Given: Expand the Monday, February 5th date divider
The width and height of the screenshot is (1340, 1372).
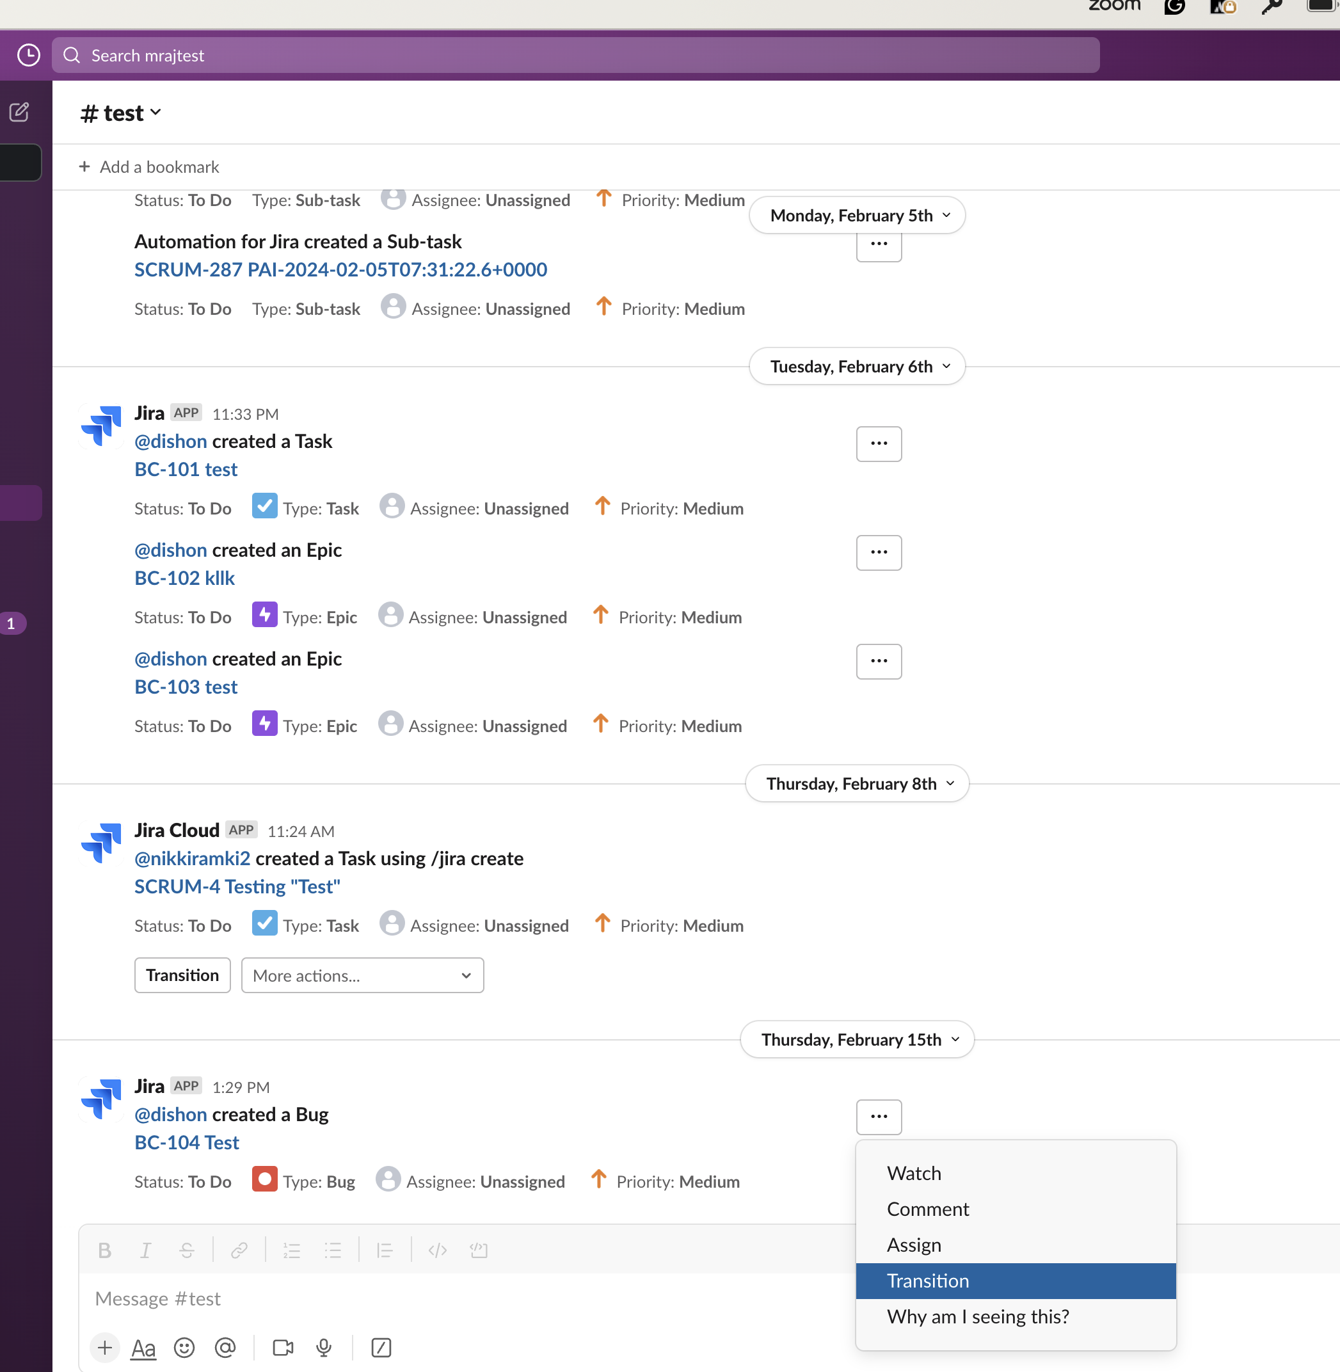Looking at the screenshot, I should coord(857,216).
